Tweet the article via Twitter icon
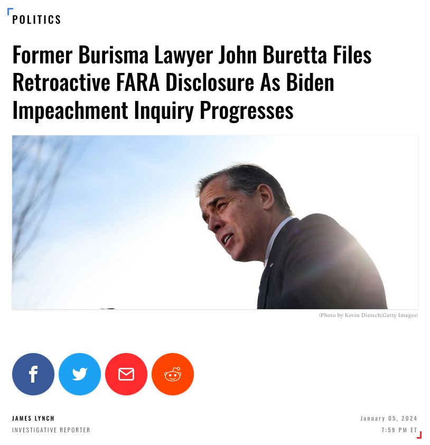 (x=80, y=374)
